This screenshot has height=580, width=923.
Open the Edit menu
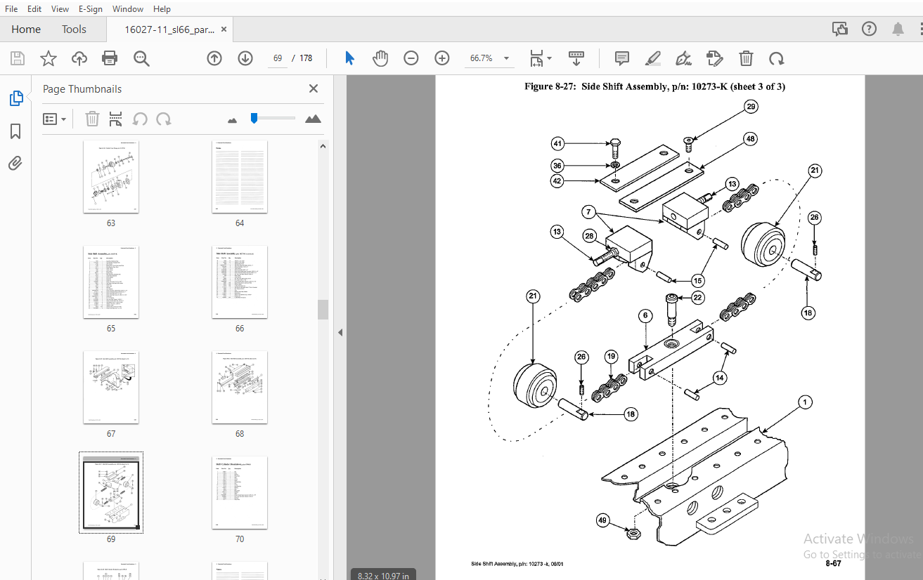[x=34, y=9]
